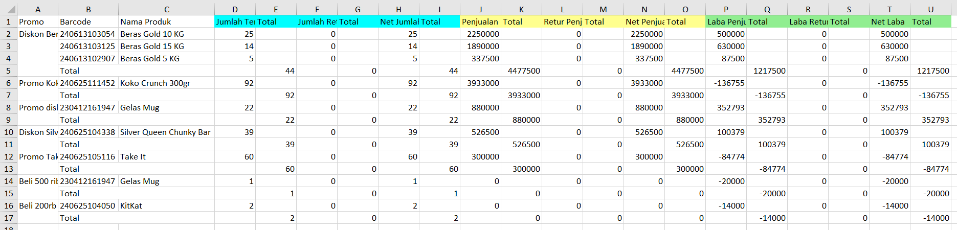
Task: Click barcode cell 240625105116
Action: [87, 156]
